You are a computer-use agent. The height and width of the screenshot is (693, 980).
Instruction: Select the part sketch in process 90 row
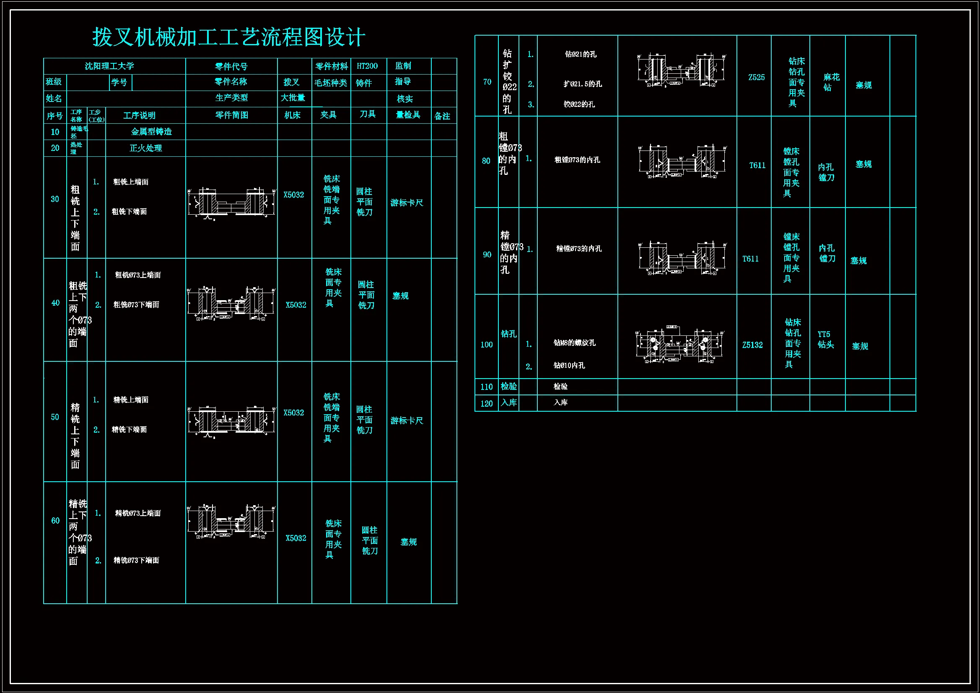pyautogui.click(x=682, y=258)
